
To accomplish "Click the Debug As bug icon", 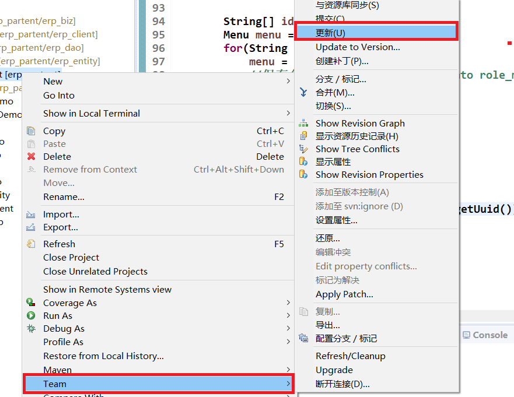I will pyautogui.click(x=31, y=328).
